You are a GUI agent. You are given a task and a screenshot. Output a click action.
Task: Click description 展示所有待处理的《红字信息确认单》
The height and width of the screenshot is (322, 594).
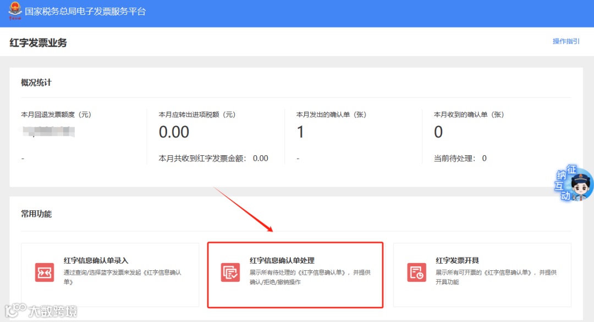(x=310, y=277)
